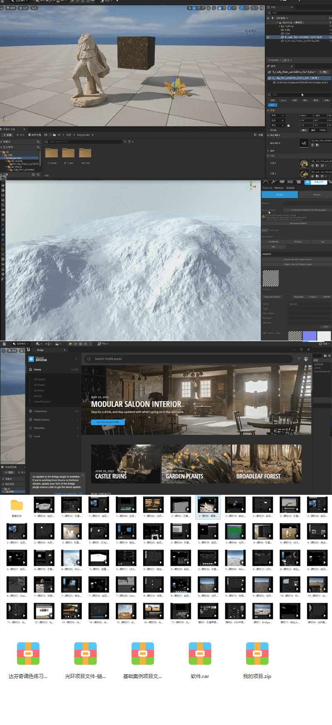Toggle visibility eye for S_Lady_Fern actor

point(268,37)
